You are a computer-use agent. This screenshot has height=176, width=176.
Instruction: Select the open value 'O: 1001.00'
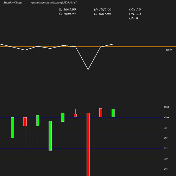coord(67,10)
